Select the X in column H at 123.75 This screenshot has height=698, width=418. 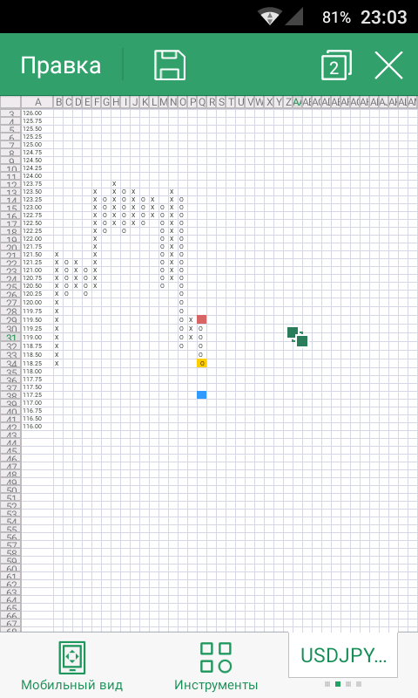point(114,184)
